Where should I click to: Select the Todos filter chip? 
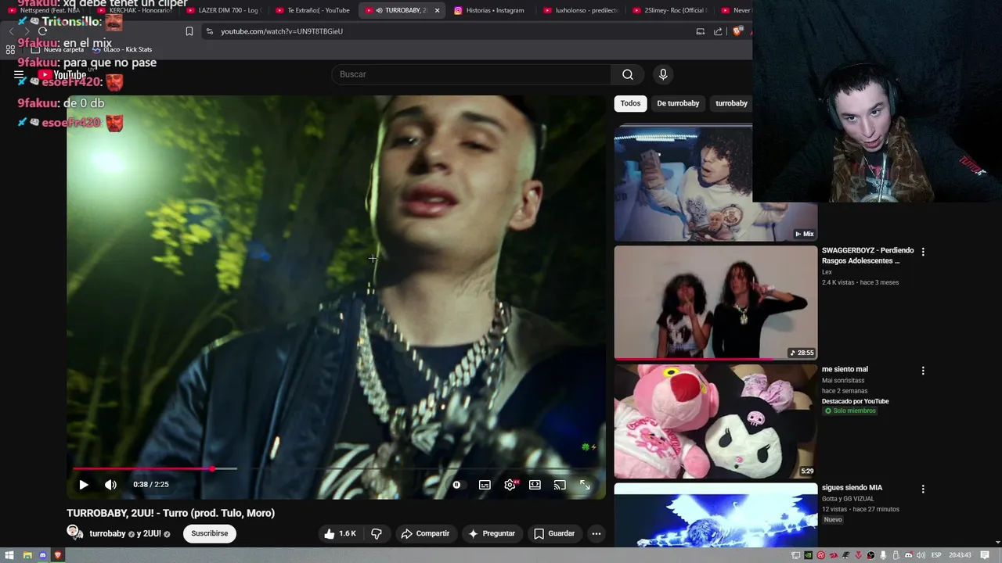coord(630,103)
